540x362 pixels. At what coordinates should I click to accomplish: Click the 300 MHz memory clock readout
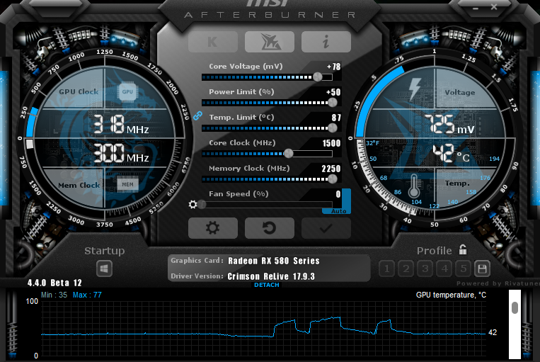(120, 153)
